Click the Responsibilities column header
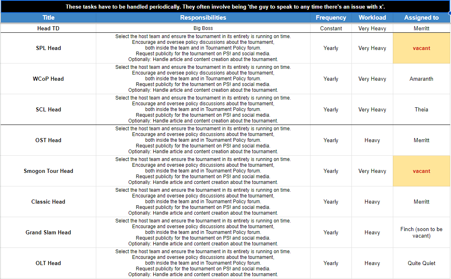The image size is (451, 279). pos(203,18)
